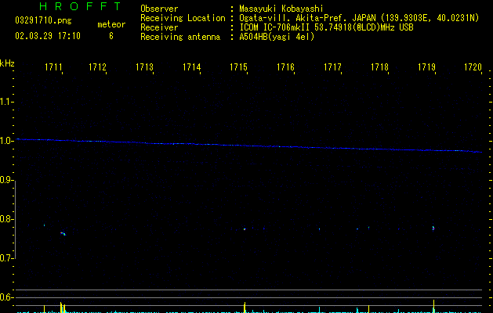Click the kHz axis unit label
The image size is (493, 313).
(7, 63)
